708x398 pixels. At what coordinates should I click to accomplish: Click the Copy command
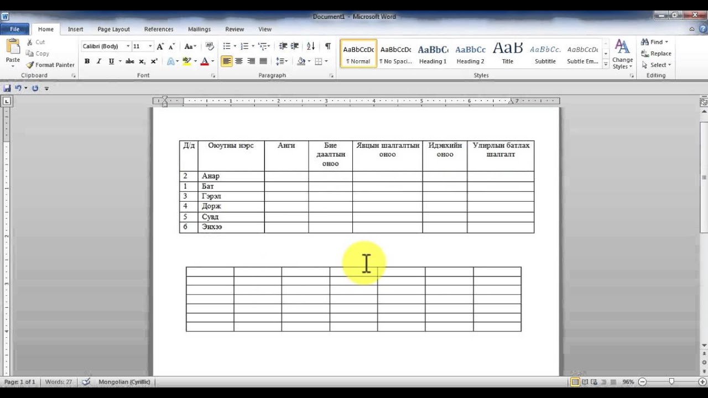coord(38,54)
